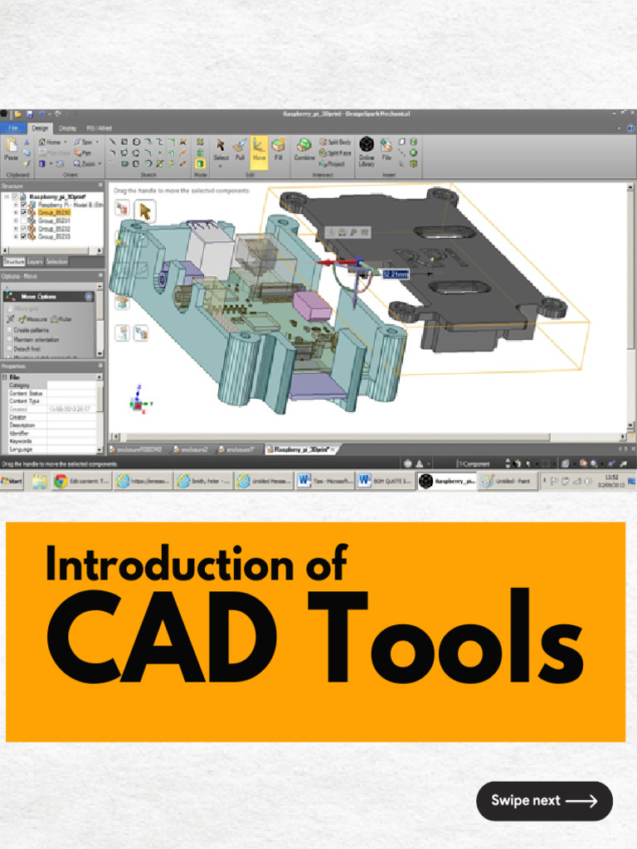
Task: Click the Pan tool
Action: click(x=82, y=153)
